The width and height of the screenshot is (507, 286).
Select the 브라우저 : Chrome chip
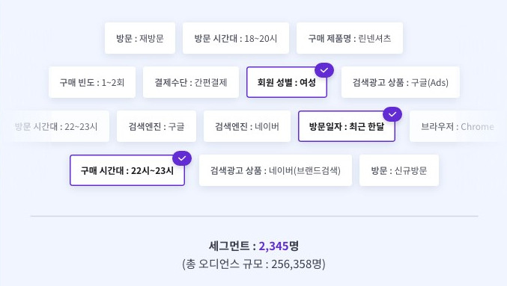458,126
